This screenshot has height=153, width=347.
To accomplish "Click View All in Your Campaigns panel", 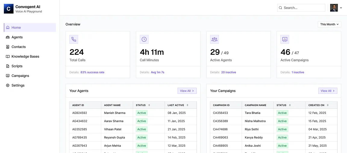I will [328, 91].
